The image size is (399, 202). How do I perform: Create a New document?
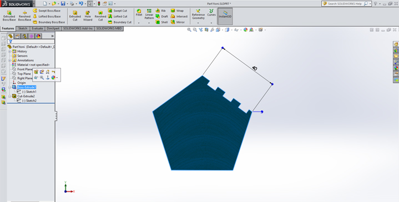pyautogui.click(x=45, y=3)
